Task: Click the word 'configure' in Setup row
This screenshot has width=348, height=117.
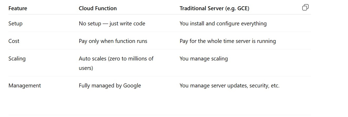Action: tap(228, 24)
